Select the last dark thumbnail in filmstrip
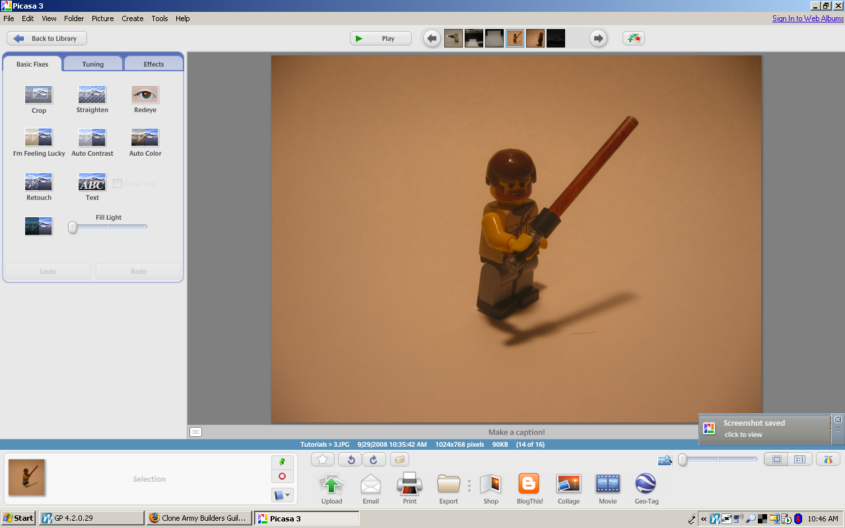845x528 pixels. 556,38
